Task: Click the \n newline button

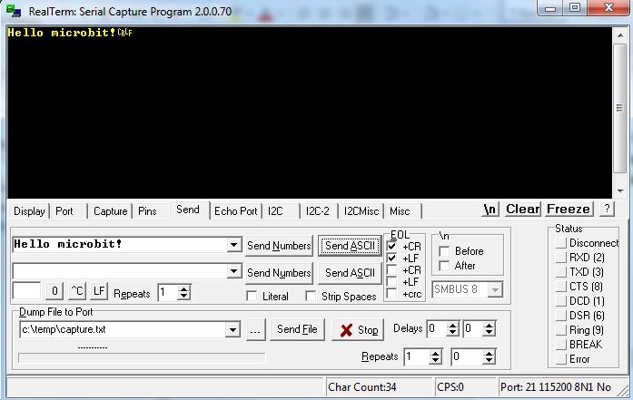Action: [x=490, y=210]
